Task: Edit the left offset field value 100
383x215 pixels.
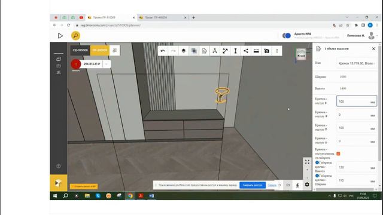Action: (x=357, y=101)
